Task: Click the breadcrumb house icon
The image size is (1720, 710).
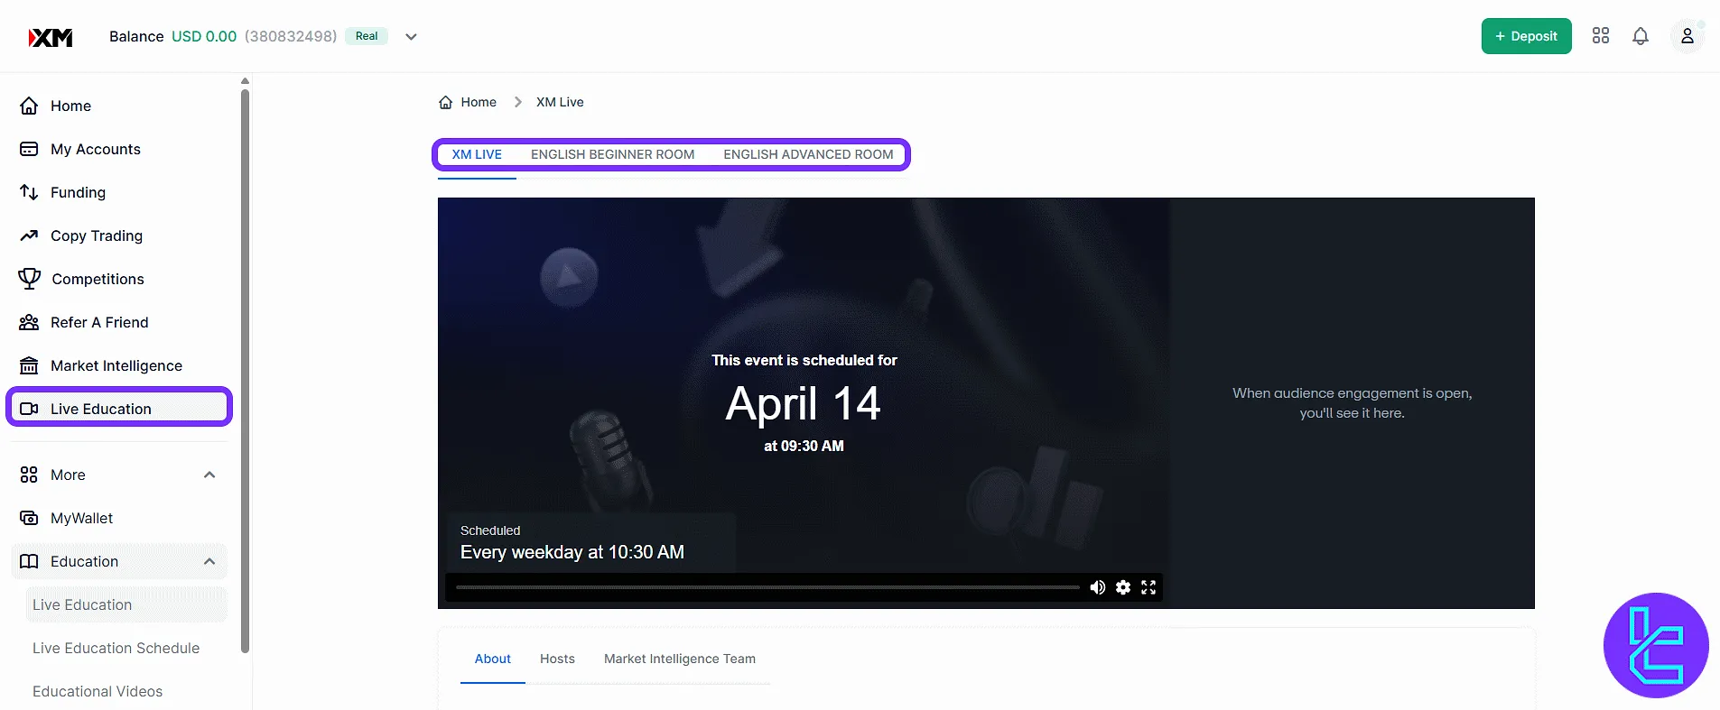Action: 446,102
